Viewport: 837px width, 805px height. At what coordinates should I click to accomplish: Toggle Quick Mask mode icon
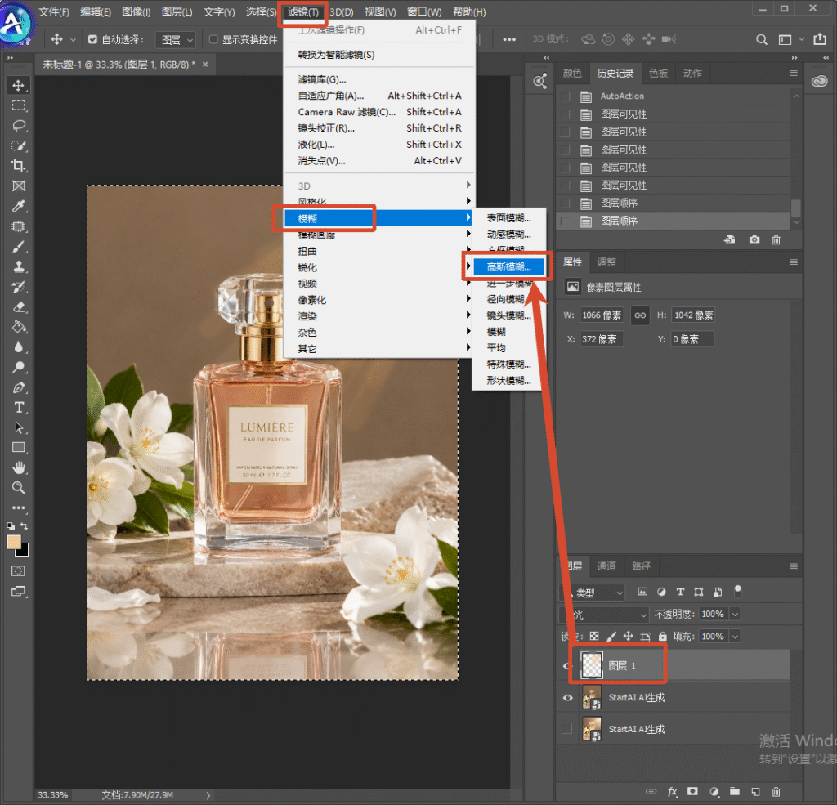(18, 571)
